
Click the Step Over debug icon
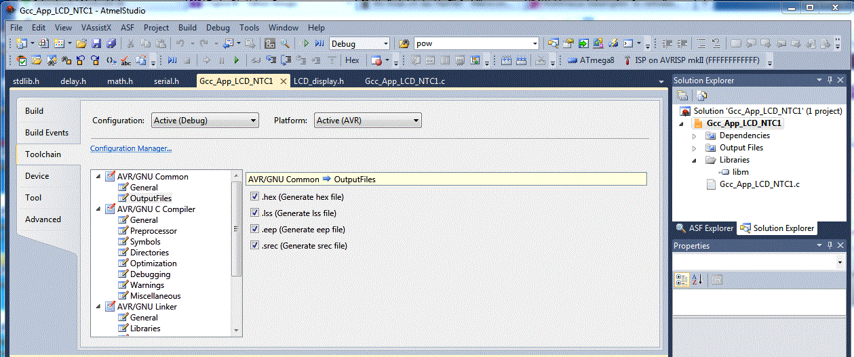(286, 60)
